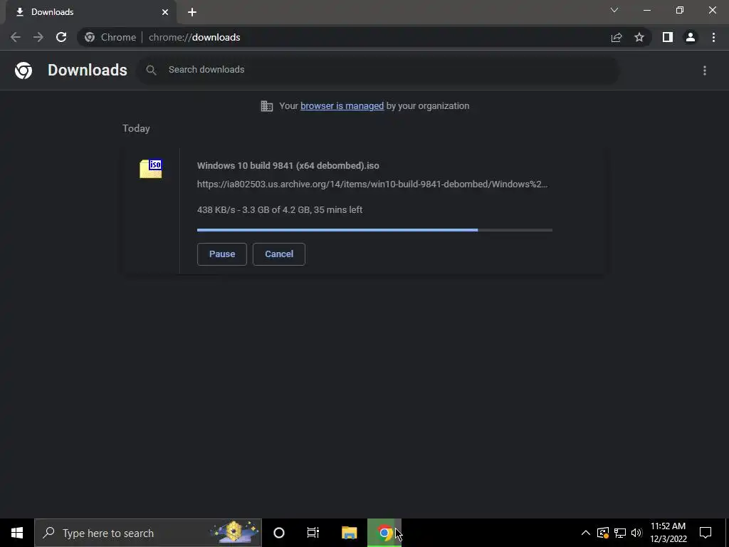
Task: Close the Downloads tab
Action: tap(165, 12)
